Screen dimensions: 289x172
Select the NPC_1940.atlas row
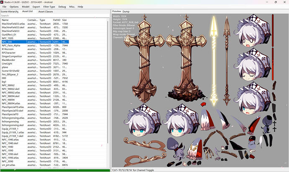[35, 140]
